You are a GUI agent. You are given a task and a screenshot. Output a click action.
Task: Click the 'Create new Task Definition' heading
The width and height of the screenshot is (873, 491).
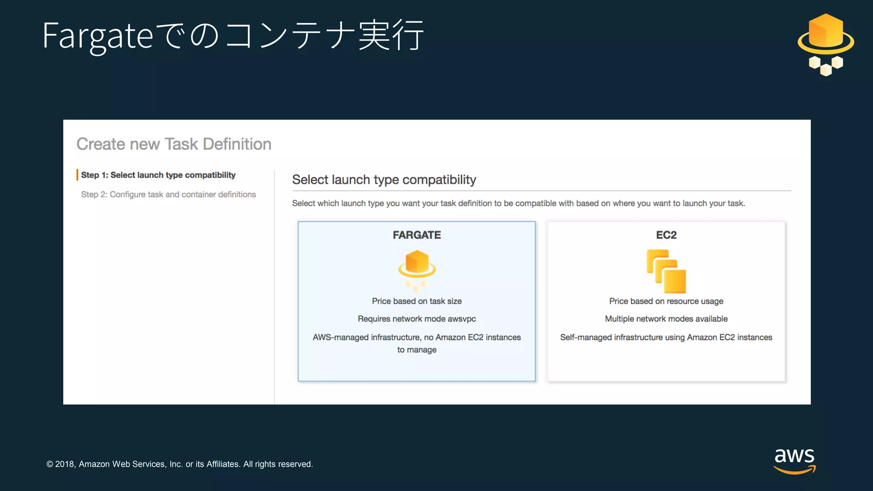174,144
